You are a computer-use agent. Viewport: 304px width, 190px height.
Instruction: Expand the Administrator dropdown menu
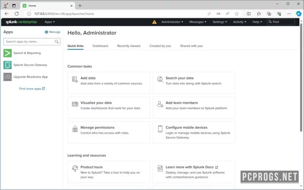[x=172, y=22]
